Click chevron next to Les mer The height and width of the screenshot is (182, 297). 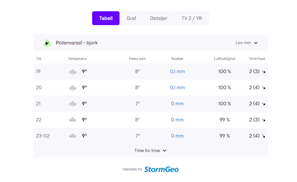point(256,43)
